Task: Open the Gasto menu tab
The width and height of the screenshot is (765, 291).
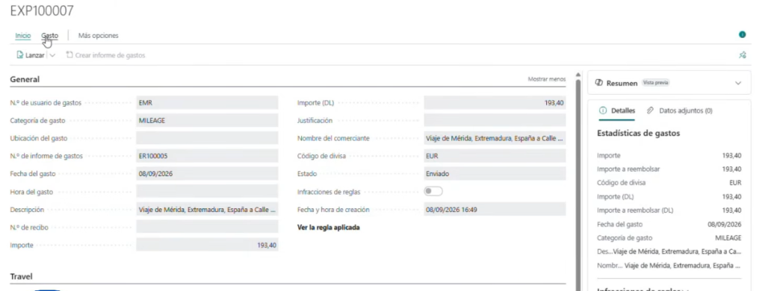Action: coord(50,36)
